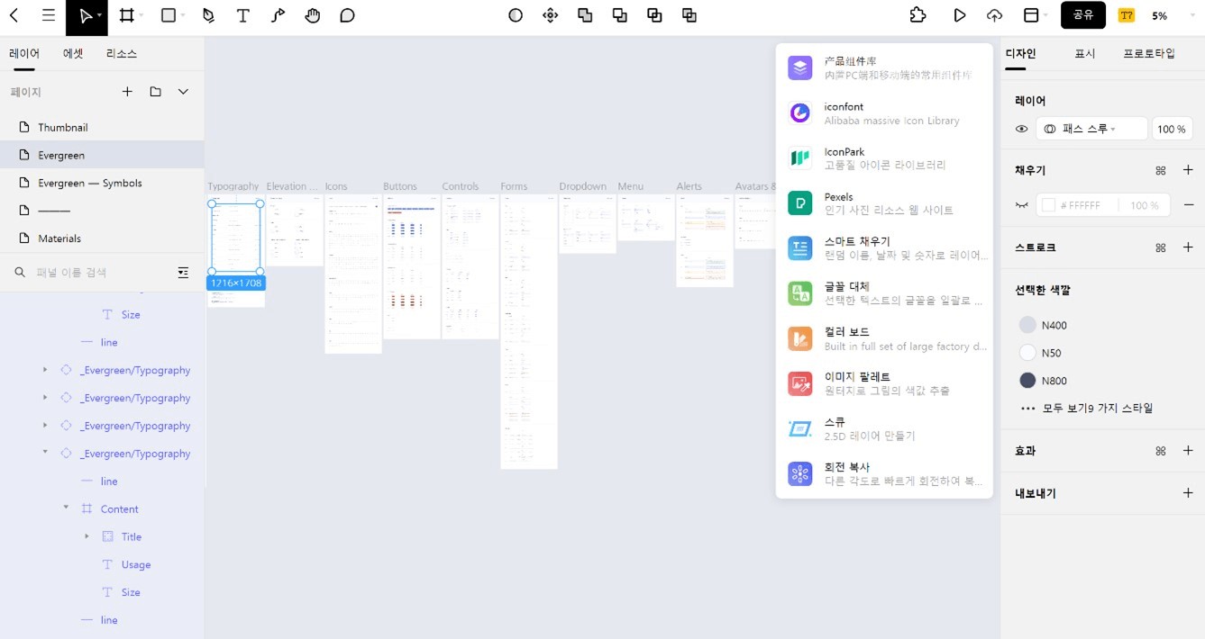Add a stroke with plus
This screenshot has height=639, width=1205.
coord(1188,247)
